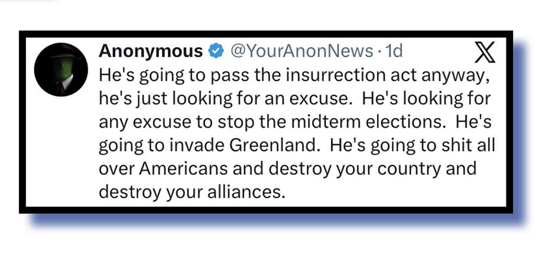Click the red tie in the avatar

point(60,88)
